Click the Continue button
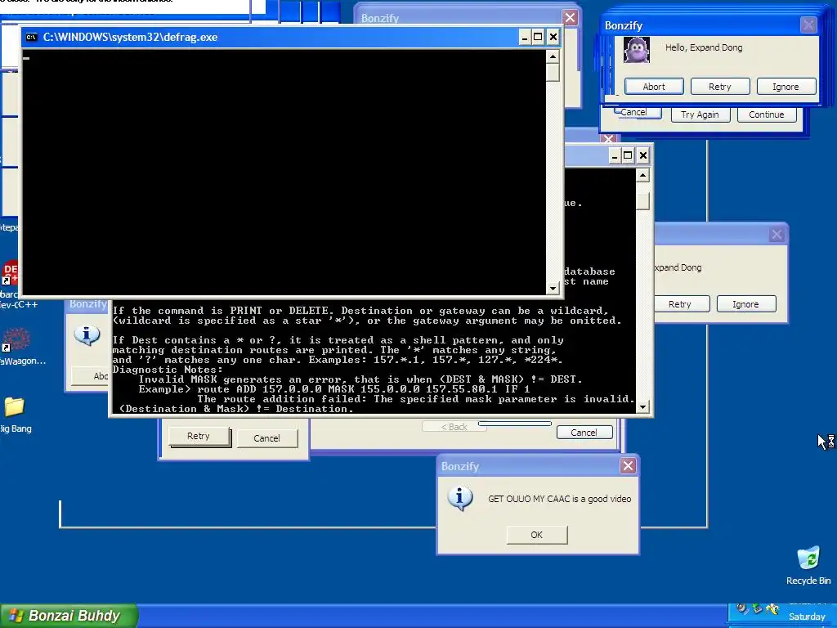Screen dimensions: 837x628 pos(767,114)
